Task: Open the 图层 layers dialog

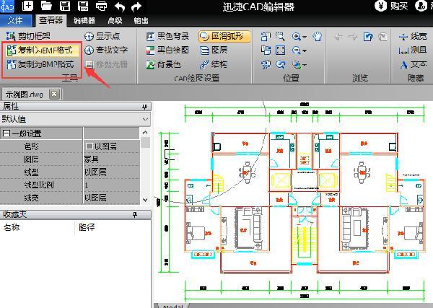Action: click(214, 50)
